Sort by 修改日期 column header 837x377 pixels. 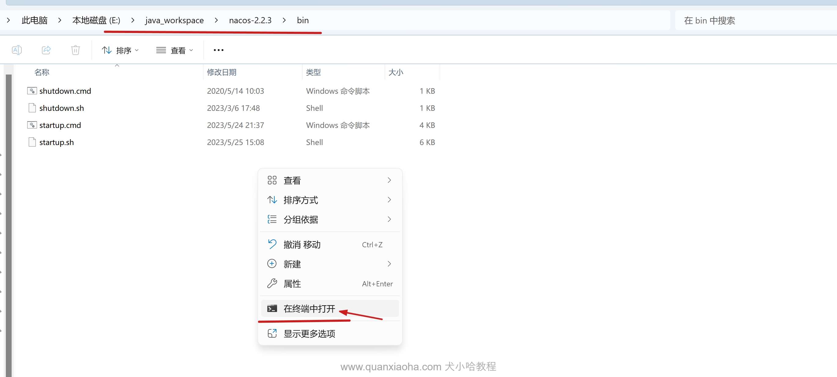pos(222,72)
